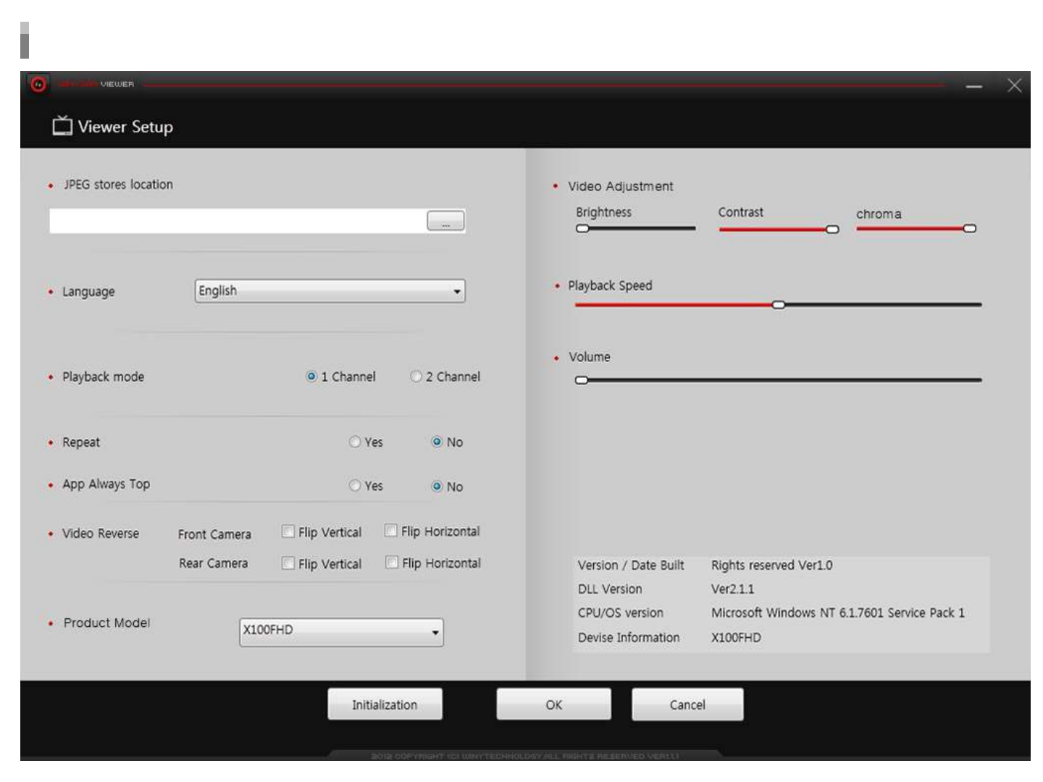The width and height of the screenshot is (1043, 782).
Task: Click the 'JPEG stores location' label
Action: [118, 185]
